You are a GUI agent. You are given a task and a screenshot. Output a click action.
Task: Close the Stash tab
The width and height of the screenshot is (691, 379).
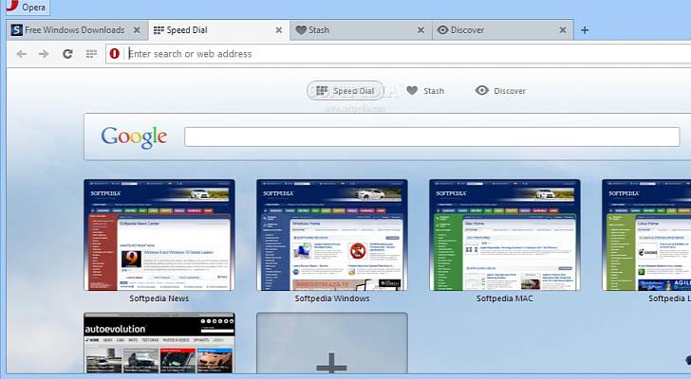coord(420,30)
